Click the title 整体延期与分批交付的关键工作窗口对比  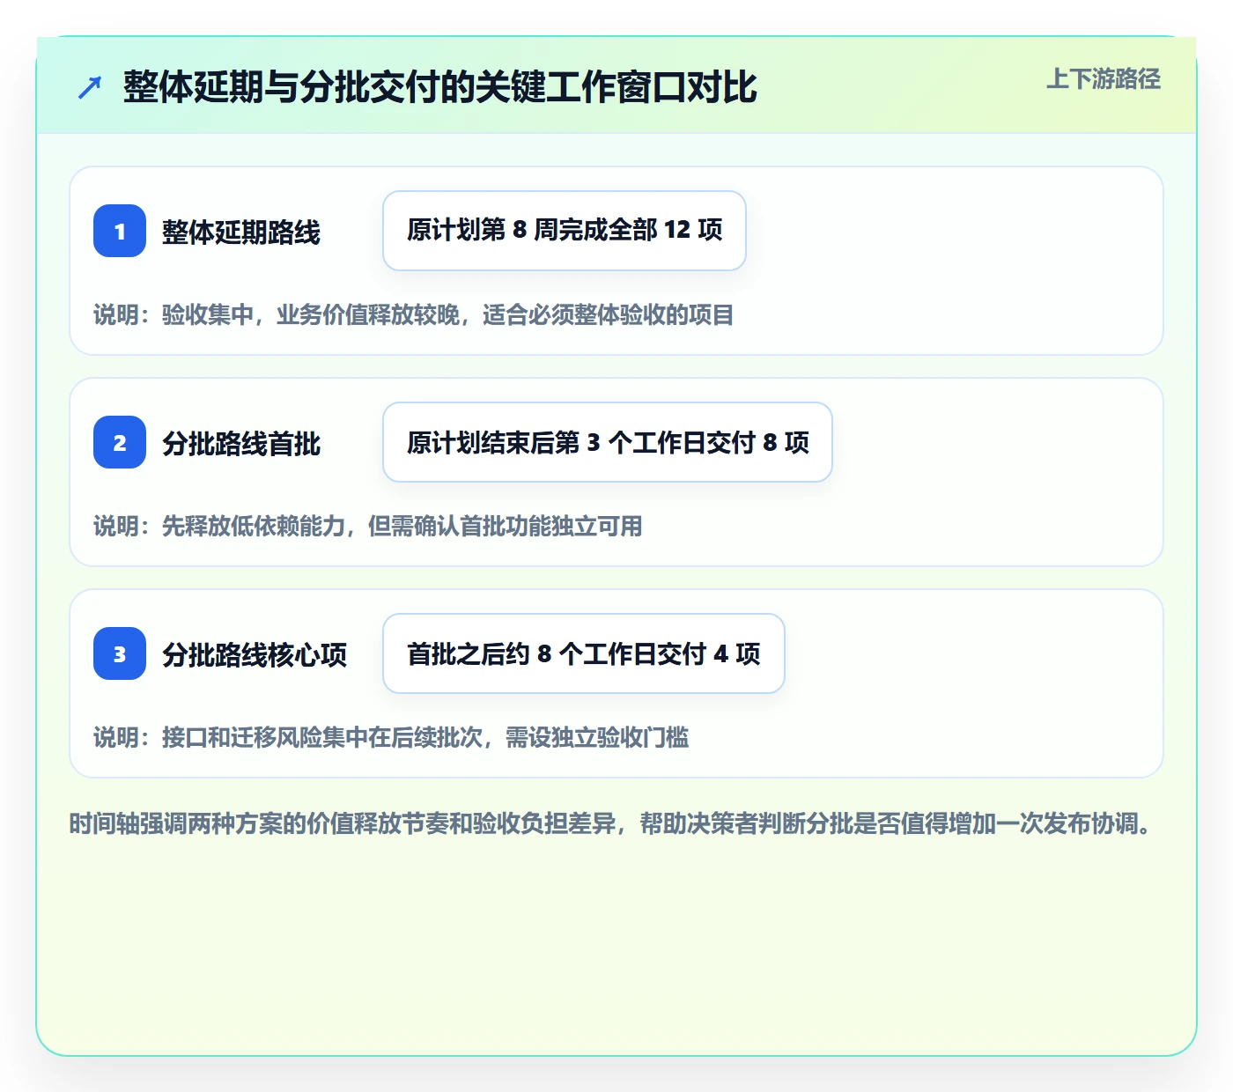tap(440, 87)
